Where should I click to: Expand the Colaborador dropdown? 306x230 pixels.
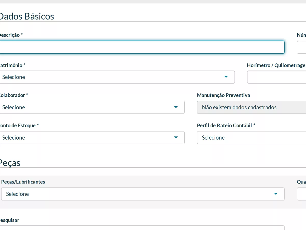point(92,107)
